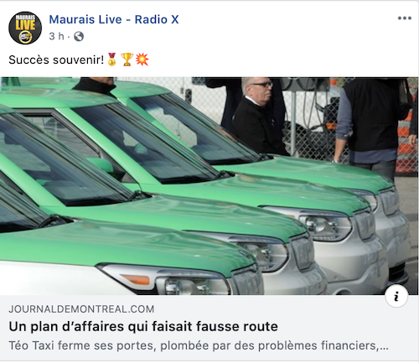The width and height of the screenshot is (419, 363).
Task: Open the three-dot post options menu
Action: click(x=405, y=18)
